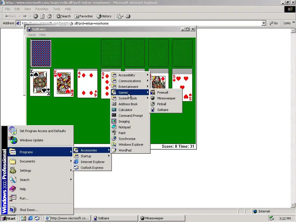Select Synchronize in Accessories menu
The height and width of the screenshot is (222, 296).
[x=130, y=139]
